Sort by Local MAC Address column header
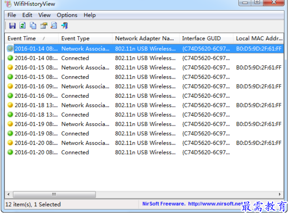290x219 pixels. (259, 38)
